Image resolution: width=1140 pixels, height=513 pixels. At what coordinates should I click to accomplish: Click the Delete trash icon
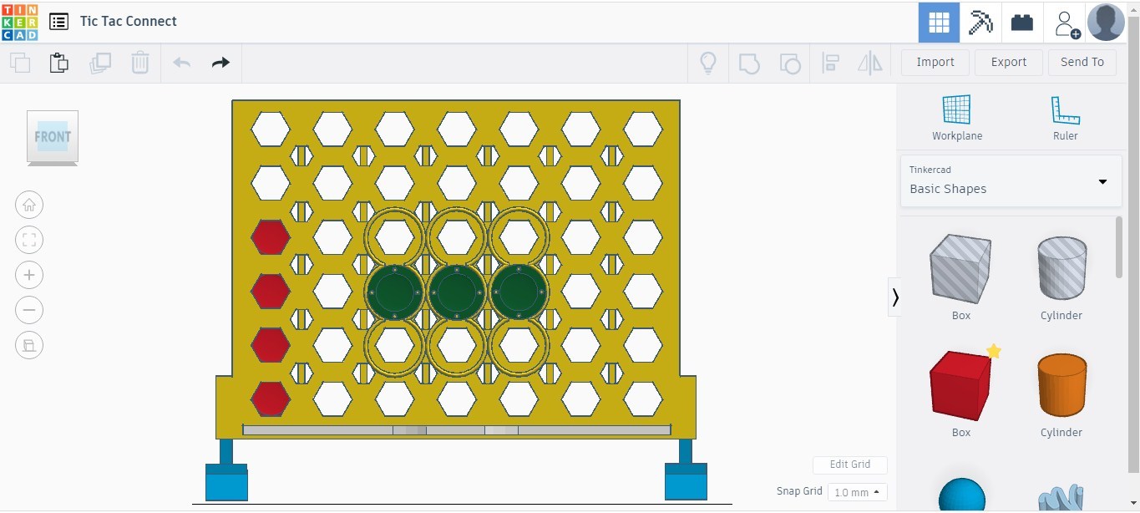pos(140,63)
